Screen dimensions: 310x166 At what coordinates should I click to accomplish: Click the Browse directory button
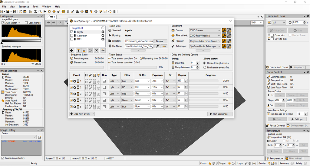pyautogui.click(x=161, y=41)
